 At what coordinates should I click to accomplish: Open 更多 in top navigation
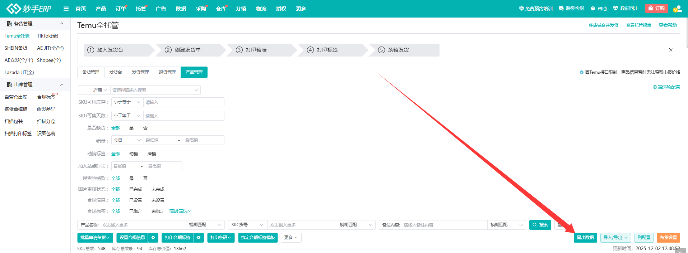point(301,9)
